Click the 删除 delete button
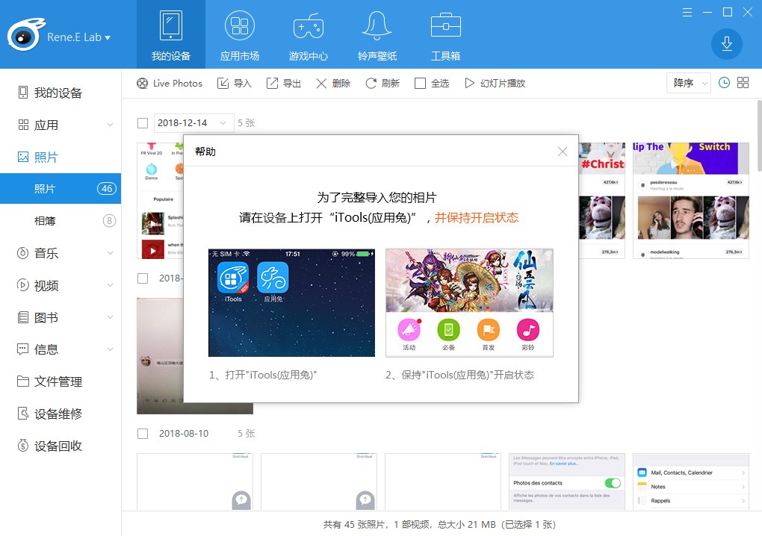Screen dimensions: 762x536 click(333, 83)
